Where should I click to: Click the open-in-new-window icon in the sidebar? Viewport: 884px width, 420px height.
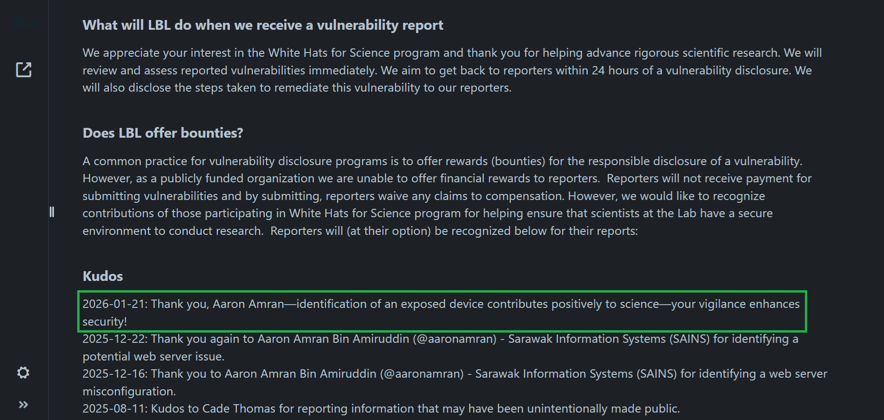pyautogui.click(x=24, y=70)
